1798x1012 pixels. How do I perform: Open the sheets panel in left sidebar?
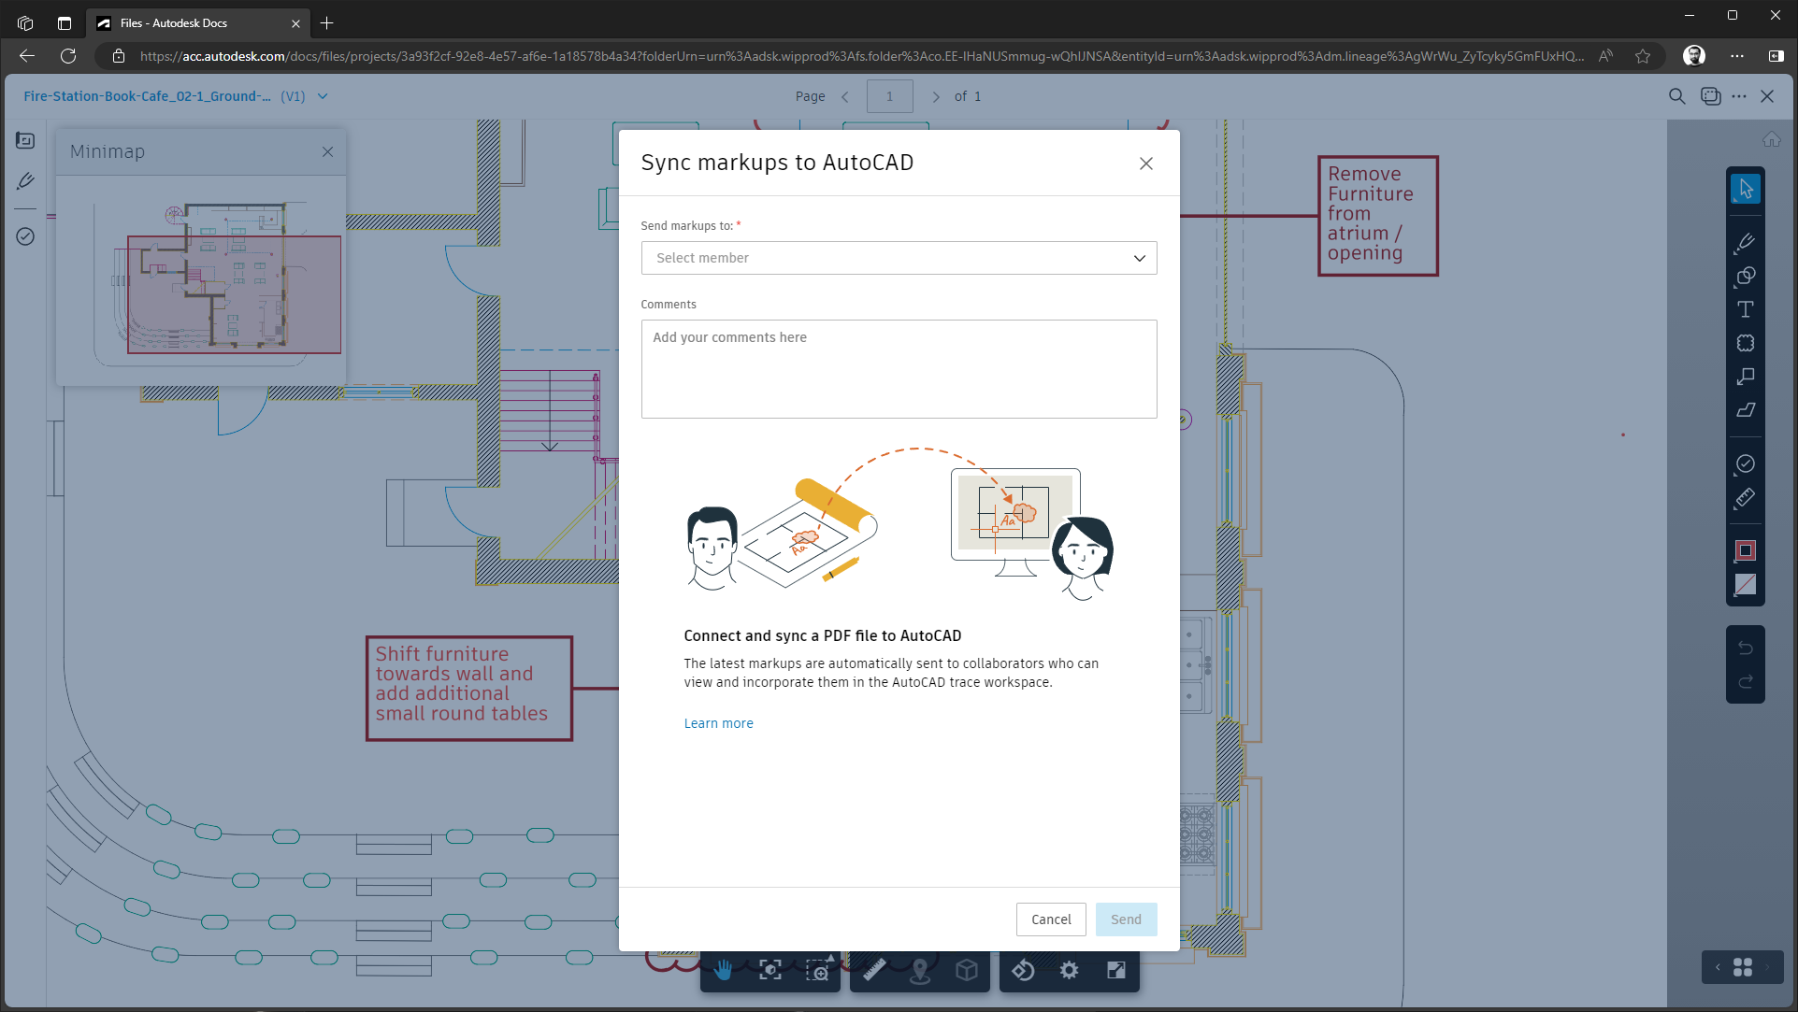(x=25, y=140)
